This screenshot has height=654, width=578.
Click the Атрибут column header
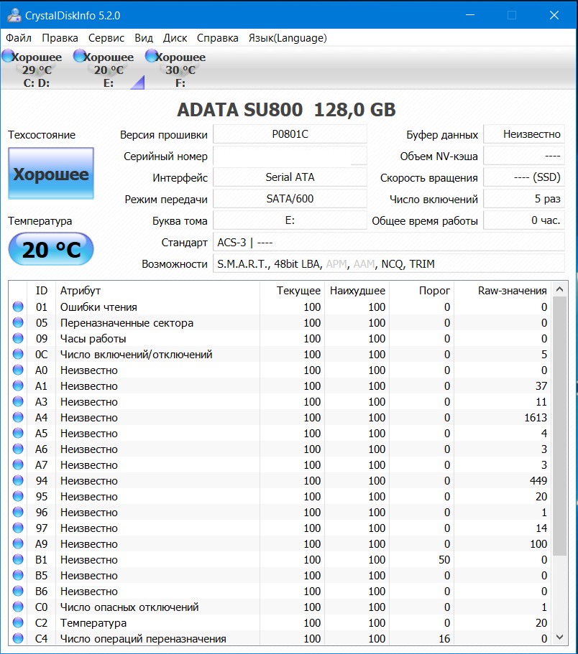(158, 290)
